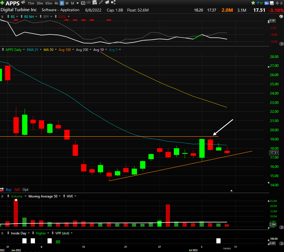Click the reorder arrows left of RS NH

coord(22,17)
